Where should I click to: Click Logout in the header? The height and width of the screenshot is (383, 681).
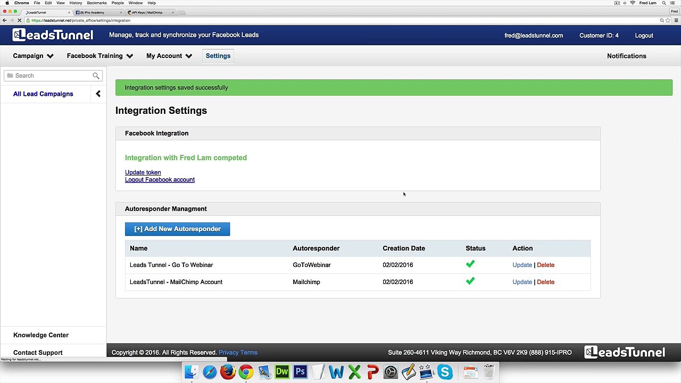click(x=644, y=36)
